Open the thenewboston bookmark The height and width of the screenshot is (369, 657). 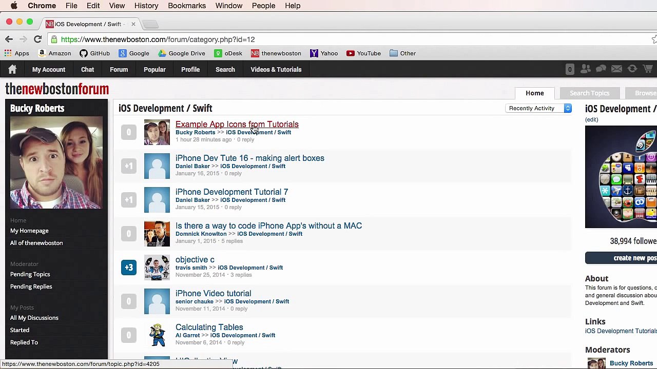point(276,53)
